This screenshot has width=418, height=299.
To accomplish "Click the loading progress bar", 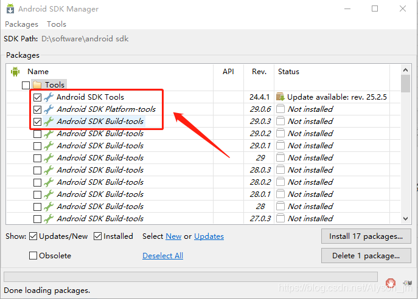I will (191, 277).
